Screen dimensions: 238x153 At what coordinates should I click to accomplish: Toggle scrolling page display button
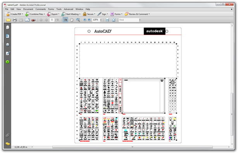107,20
